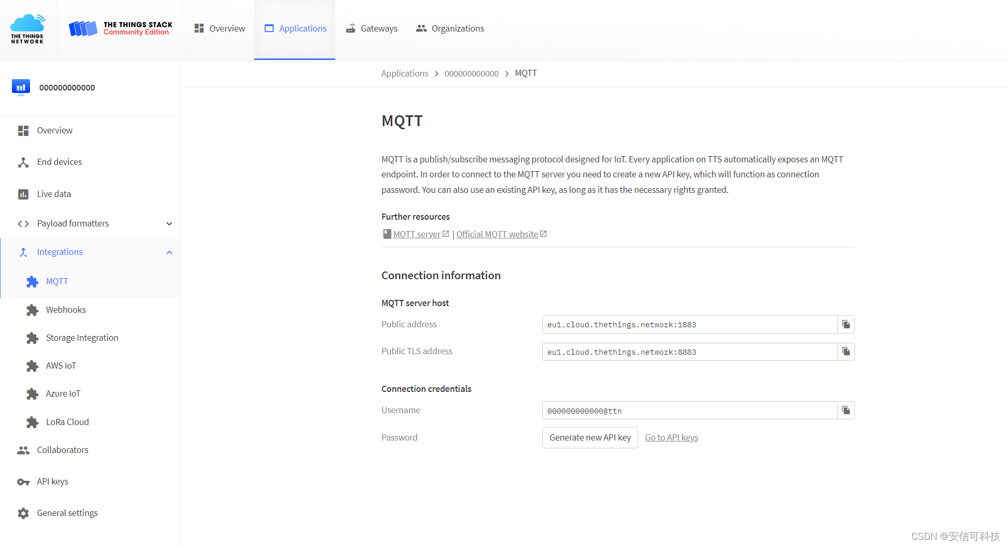This screenshot has width=1008, height=546.
Task: Go to Applications breadcrumb
Action: pos(405,73)
